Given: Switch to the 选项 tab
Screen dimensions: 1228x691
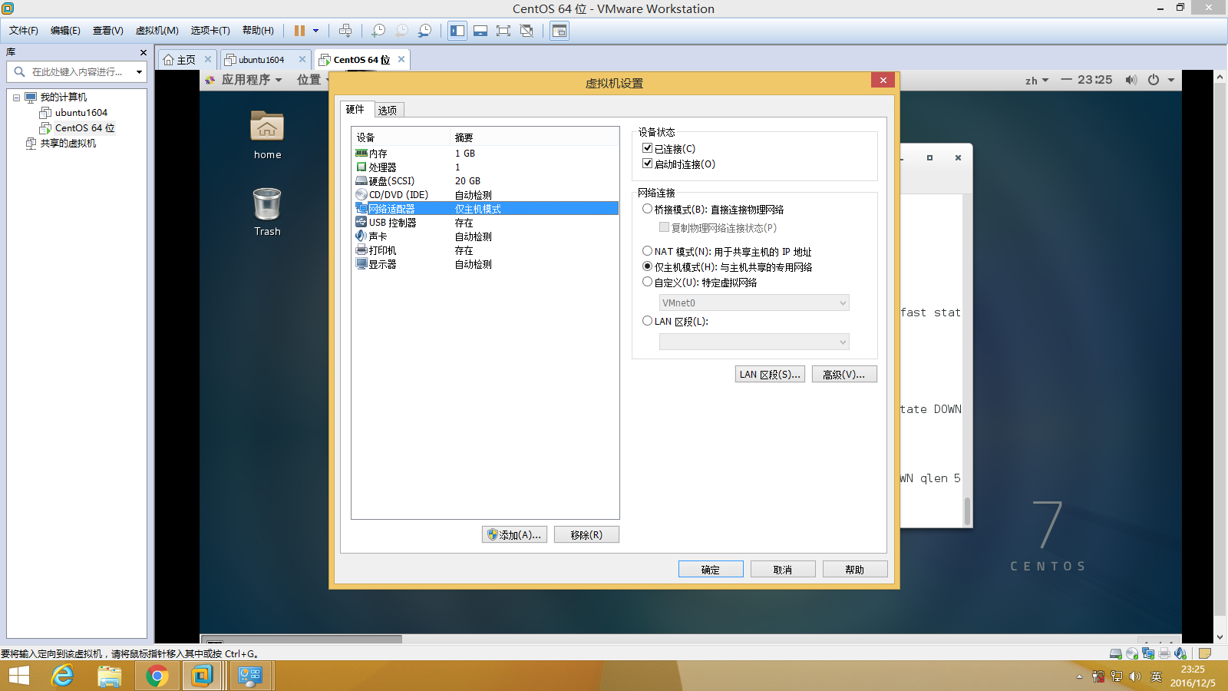Looking at the screenshot, I should [388, 109].
